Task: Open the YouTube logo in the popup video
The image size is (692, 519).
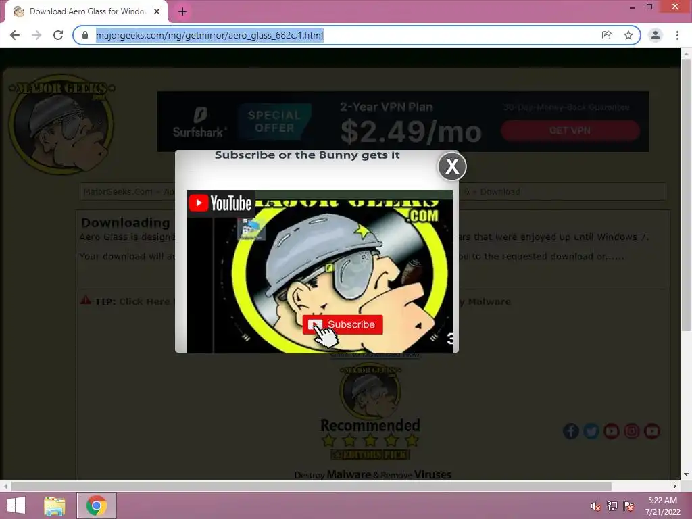Action: pos(220,203)
